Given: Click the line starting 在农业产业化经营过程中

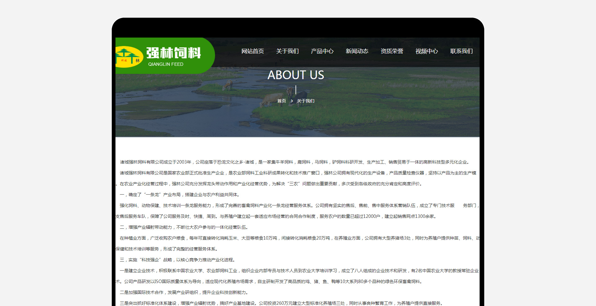Looking at the screenshot, I should 269,184.
